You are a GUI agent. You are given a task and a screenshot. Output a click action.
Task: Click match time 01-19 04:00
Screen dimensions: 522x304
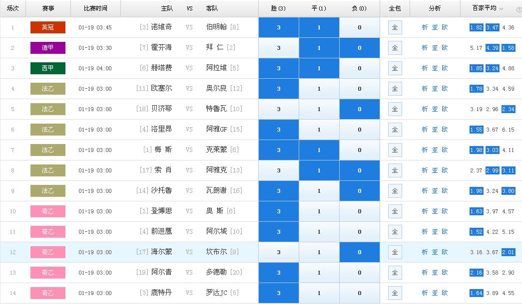[95, 68]
